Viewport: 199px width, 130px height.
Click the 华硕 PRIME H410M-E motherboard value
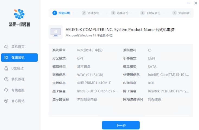coord(94,83)
